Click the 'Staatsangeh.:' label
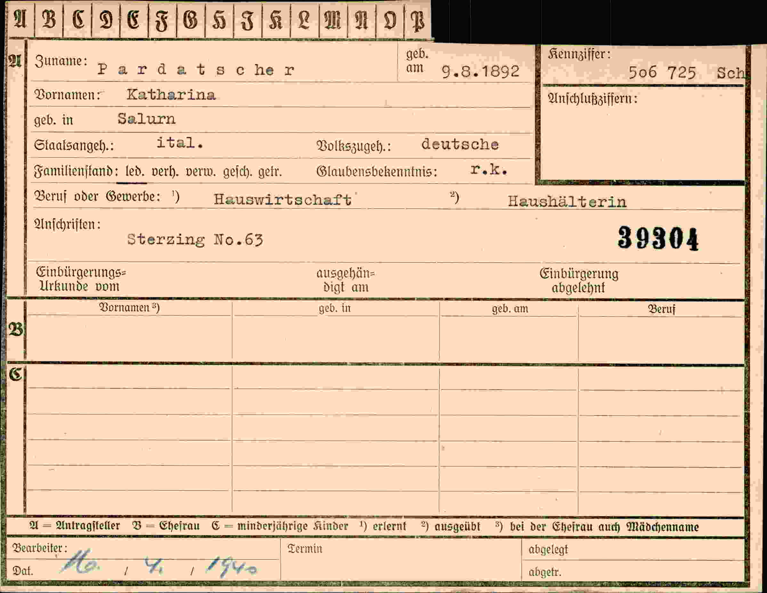Screen dimensions: 767x593 pyautogui.click(x=74, y=145)
